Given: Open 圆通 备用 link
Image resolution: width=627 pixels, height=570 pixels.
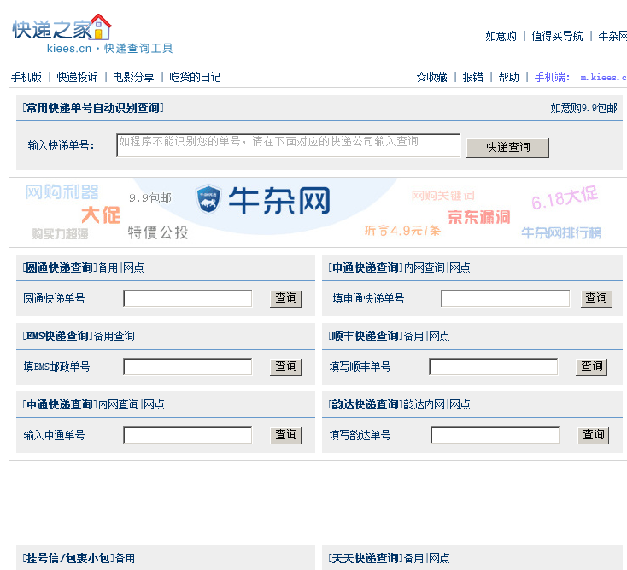Looking at the screenshot, I should click(x=108, y=267).
